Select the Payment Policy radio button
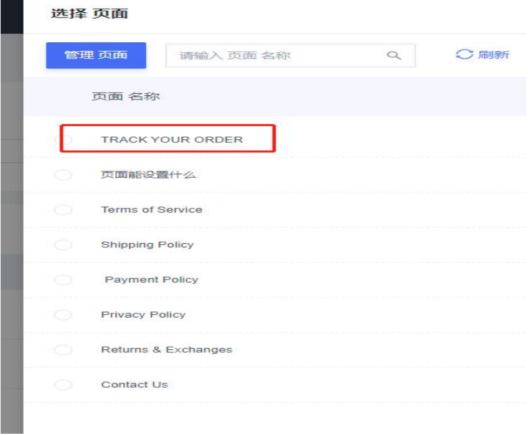Viewport: 528px width, 435px height. click(x=64, y=280)
